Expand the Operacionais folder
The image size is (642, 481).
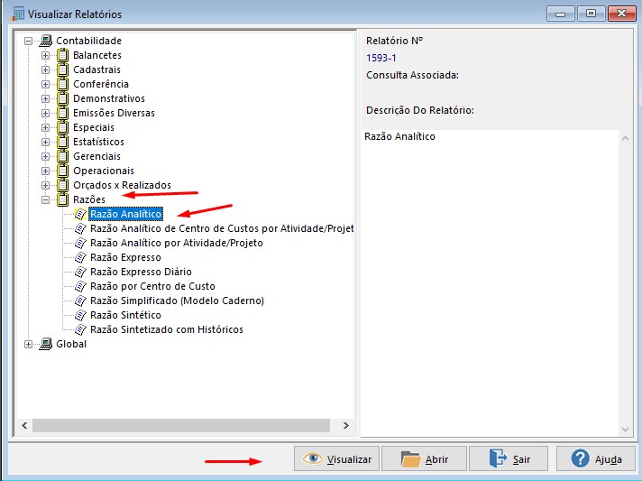45,171
